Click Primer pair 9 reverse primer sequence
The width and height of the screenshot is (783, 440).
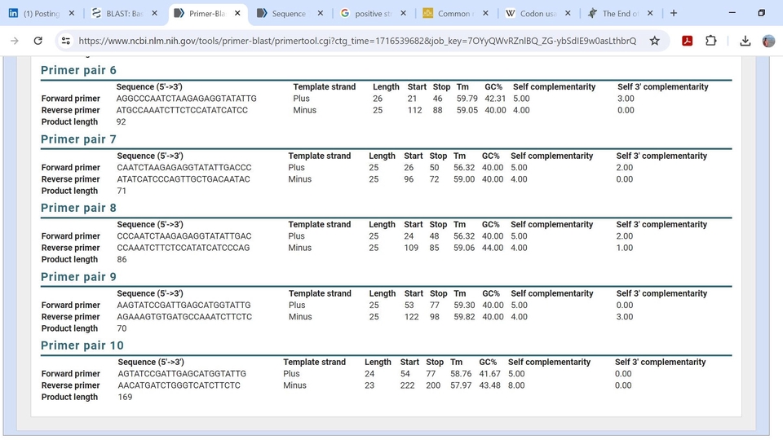(184, 317)
